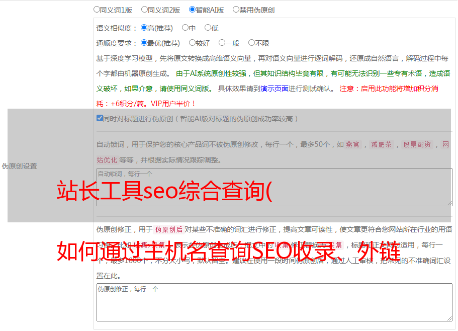Focus the 伪原创修正 textarea
The width and height of the screenshot is (458, 331).
[x=274, y=302]
